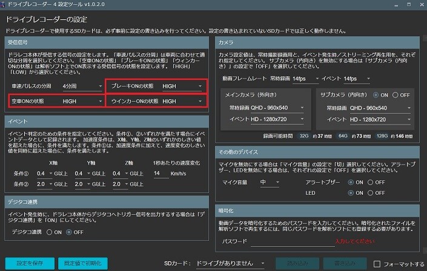Open 常時録画 frame rate 14fps dropdown
Viewport: 427px width, 271px height.
point(305,79)
